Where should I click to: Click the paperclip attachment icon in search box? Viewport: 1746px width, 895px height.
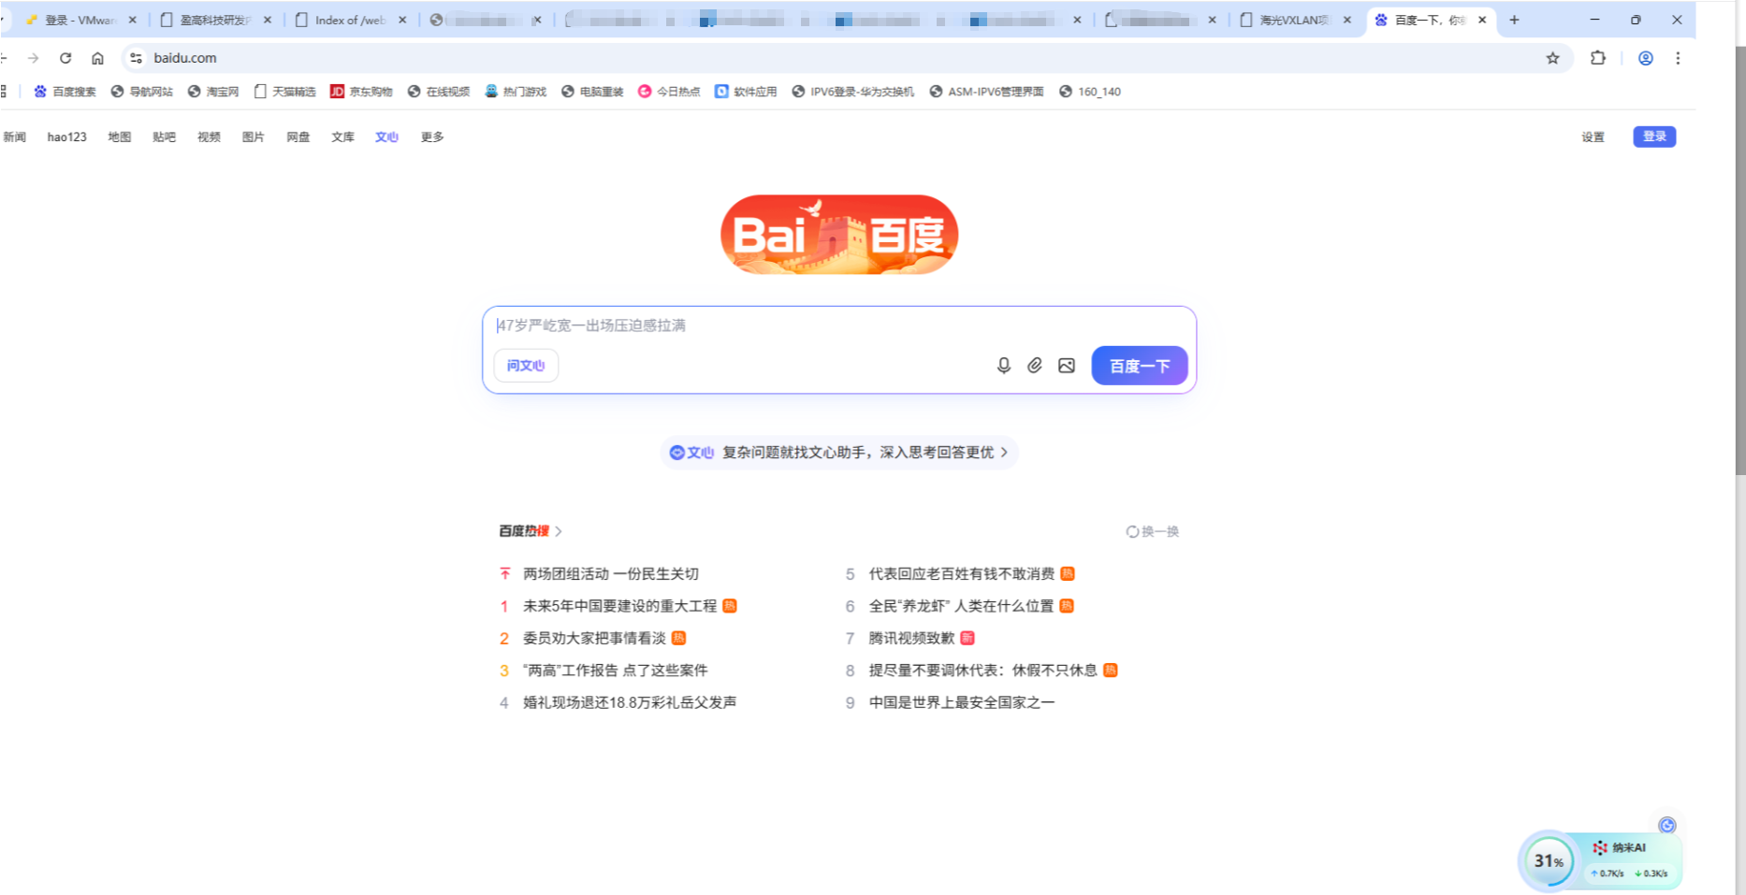(1035, 366)
